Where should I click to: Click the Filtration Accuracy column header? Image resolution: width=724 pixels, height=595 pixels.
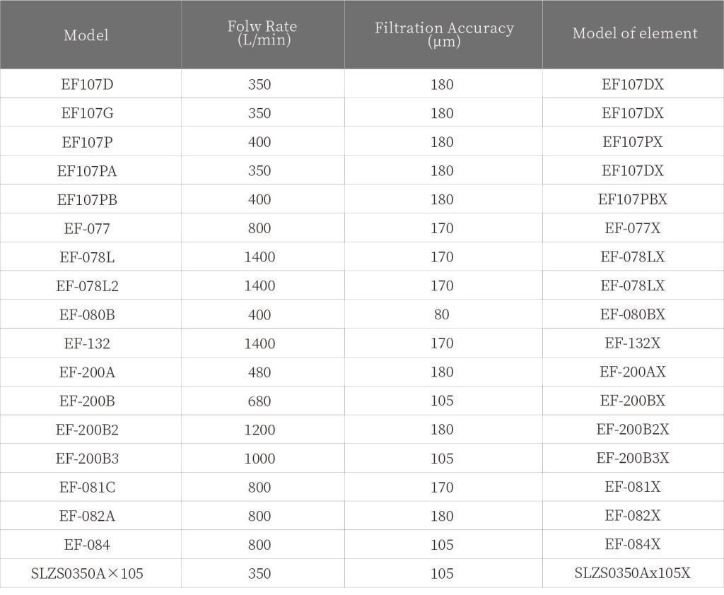[443, 34]
